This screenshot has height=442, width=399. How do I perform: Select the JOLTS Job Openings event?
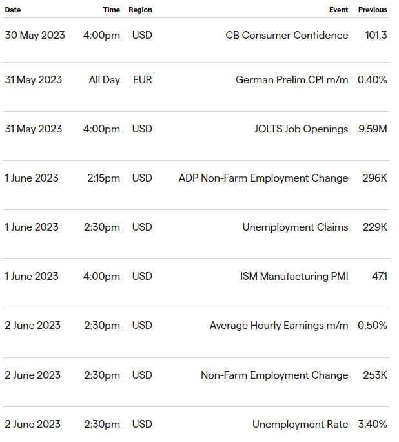(x=302, y=129)
